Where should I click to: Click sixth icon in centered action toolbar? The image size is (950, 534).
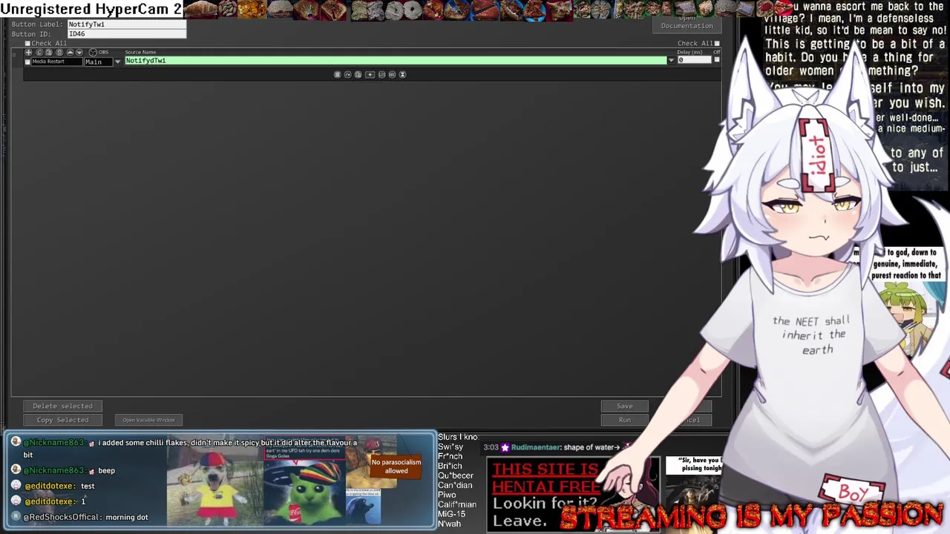tap(393, 74)
